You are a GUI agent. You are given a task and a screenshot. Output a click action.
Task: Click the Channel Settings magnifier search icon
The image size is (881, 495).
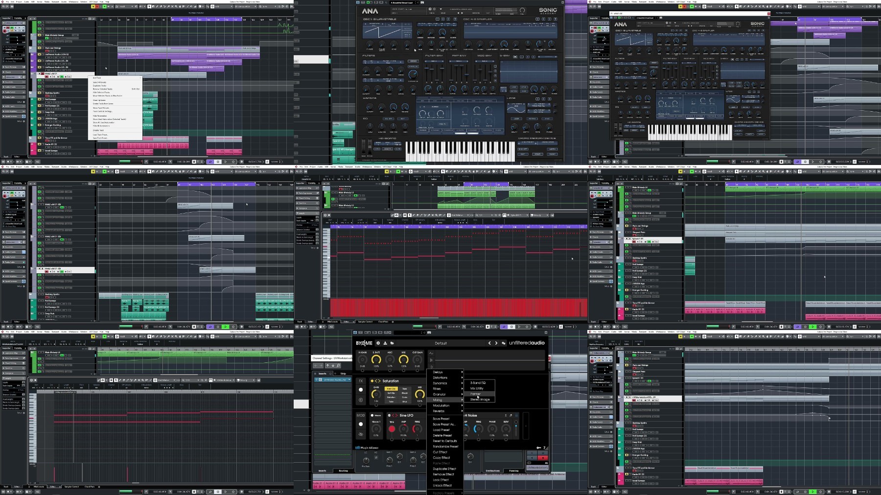338,366
